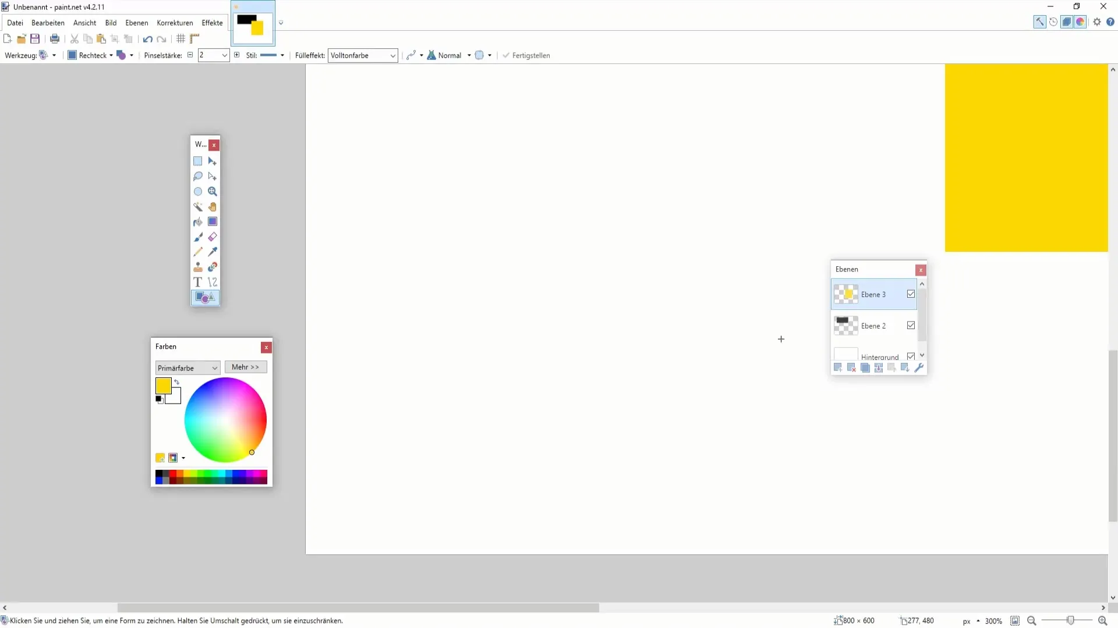The height and width of the screenshot is (628, 1118).
Task: Select the Paintbrush tool
Action: coord(198,237)
